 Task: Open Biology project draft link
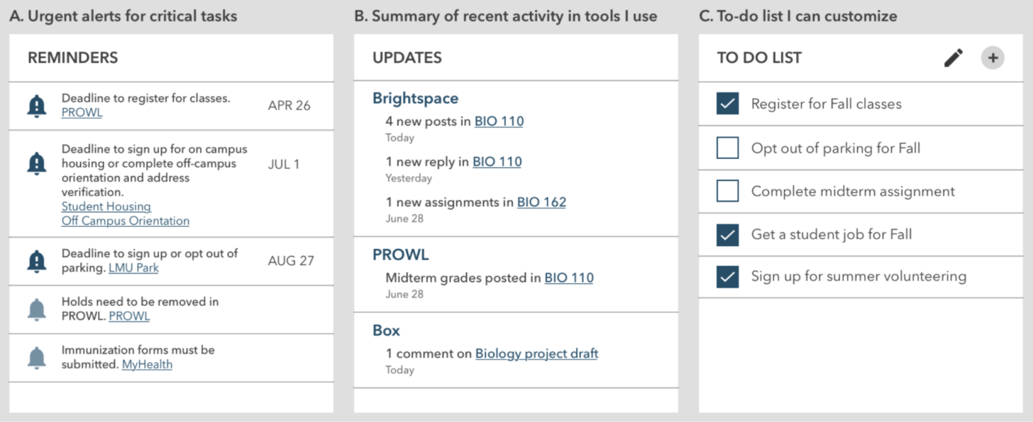pos(536,353)
